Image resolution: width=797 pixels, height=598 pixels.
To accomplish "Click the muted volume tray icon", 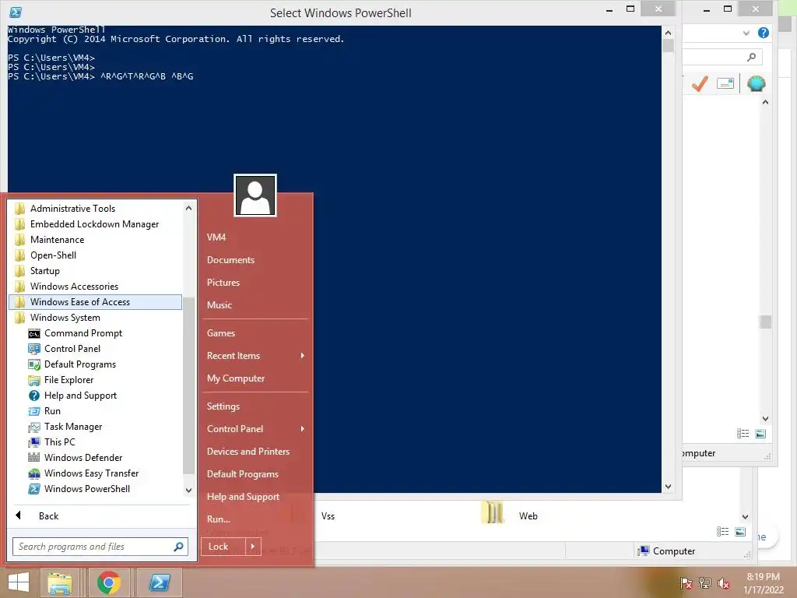I will 724,583.
